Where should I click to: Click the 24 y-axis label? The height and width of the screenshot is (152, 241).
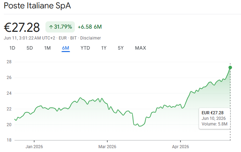coord(9,93)
